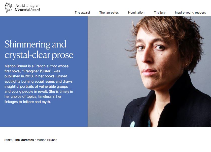The image size is (211, 152).
Task: Visit Inspire young readers section
Action: click(190, 13)
